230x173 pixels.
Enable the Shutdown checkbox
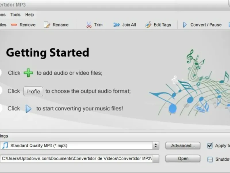[210, 159]
